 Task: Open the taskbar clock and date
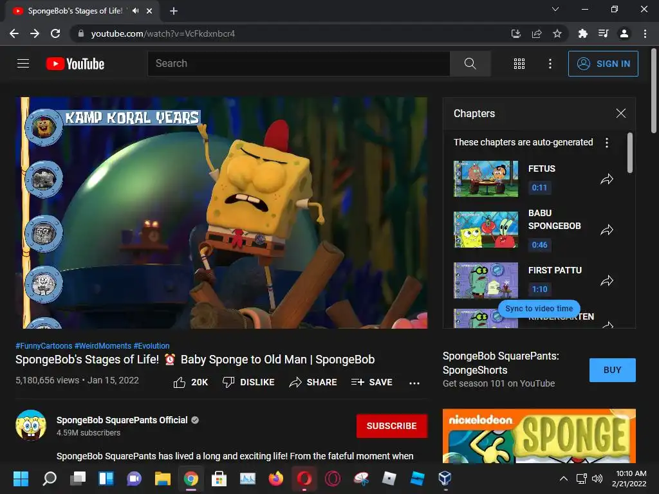tap(629, 479)
